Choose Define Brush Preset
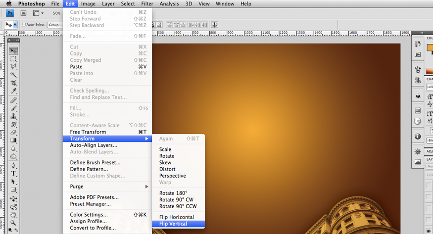 pyautogui.click(x=107, y=163)
